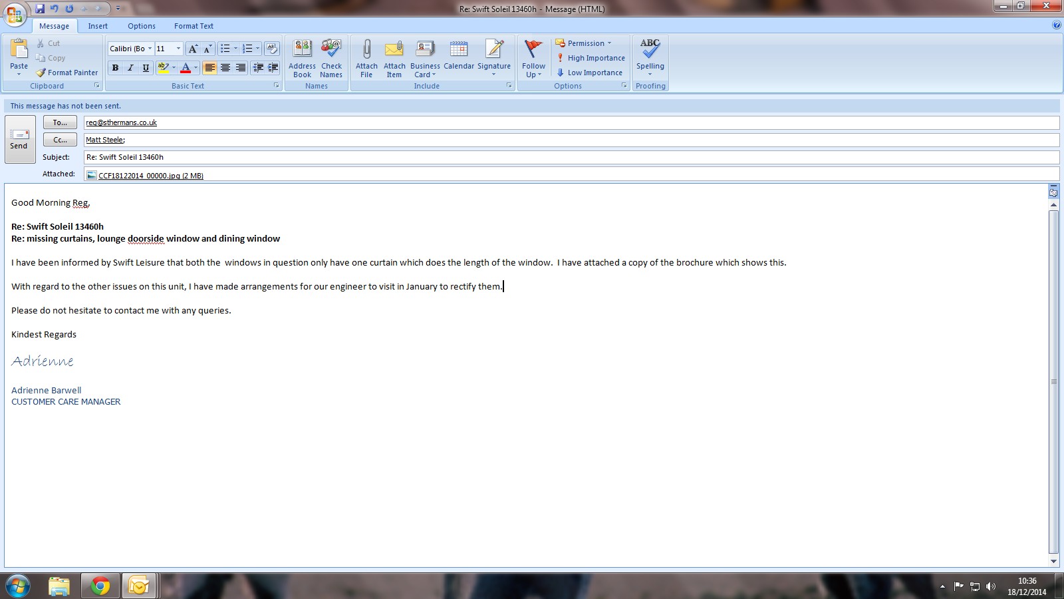Image resolution: width=1064 pixels, height=599 pixels.
Task: Open the Windows Start menu orb
Action: (18, 586)
